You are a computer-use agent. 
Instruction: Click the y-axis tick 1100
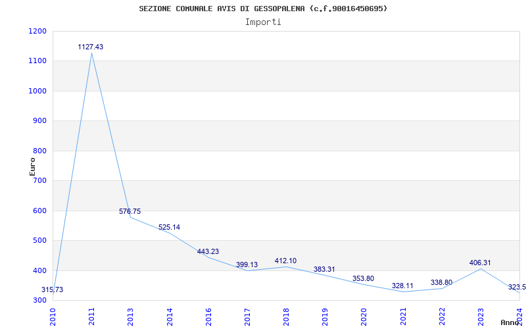point(37,61)
